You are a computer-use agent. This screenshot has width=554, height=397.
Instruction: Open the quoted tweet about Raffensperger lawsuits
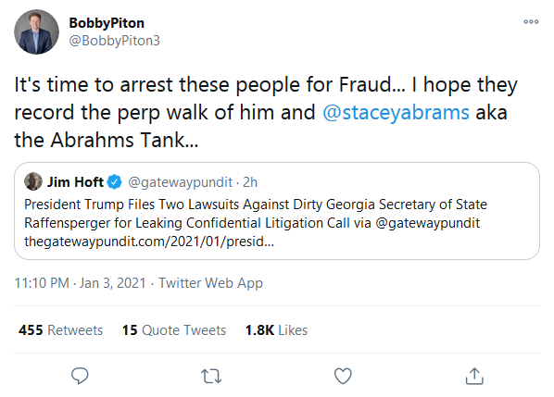pos(277,211)
